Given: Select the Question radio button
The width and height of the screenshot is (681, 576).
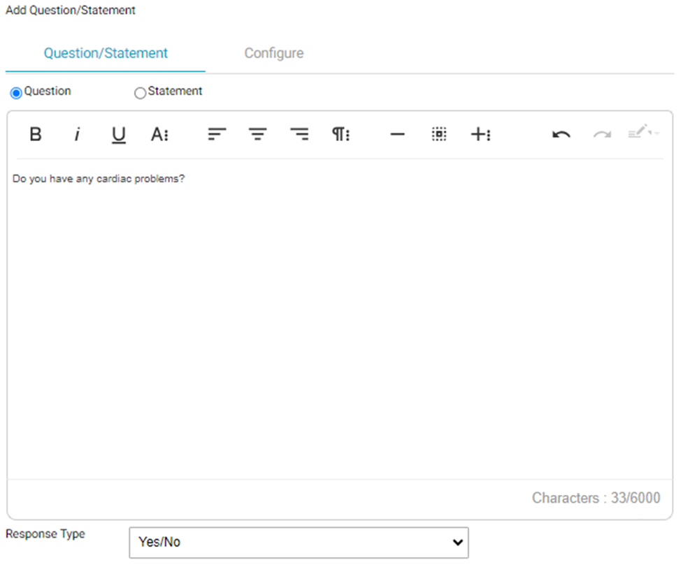Looking at the screenshot, I should tap(16, 93).
